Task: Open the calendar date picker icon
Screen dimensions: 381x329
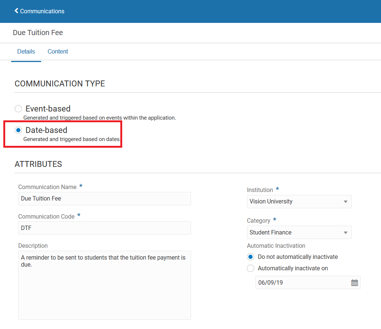Action: 354,282
